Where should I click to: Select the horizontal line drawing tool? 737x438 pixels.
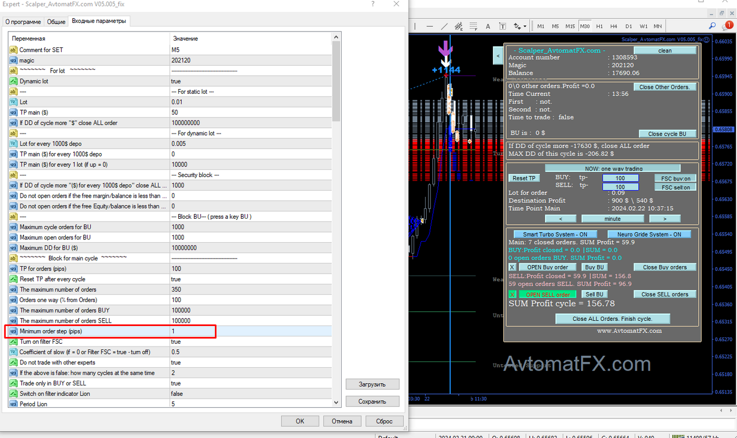click(430, 26)
